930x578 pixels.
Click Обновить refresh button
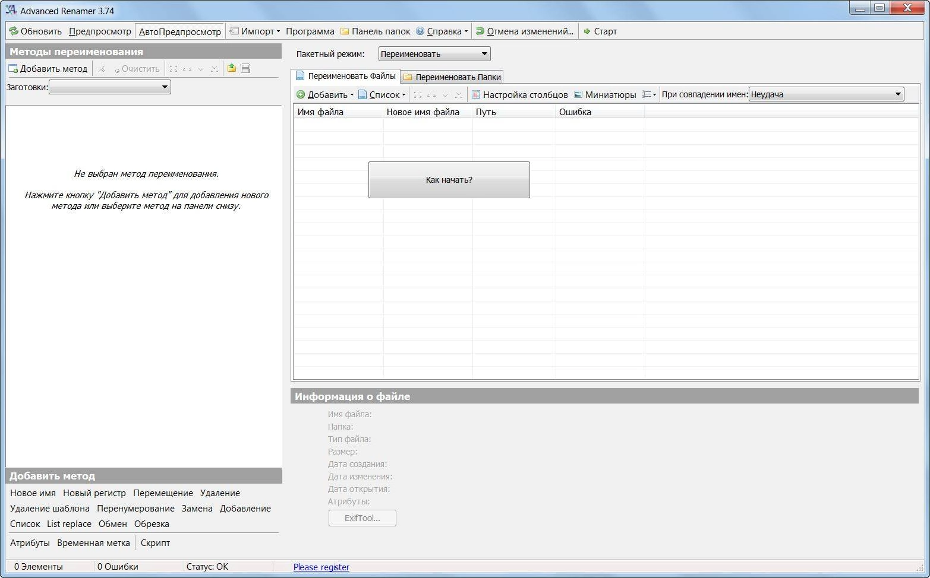coord(35,31)
